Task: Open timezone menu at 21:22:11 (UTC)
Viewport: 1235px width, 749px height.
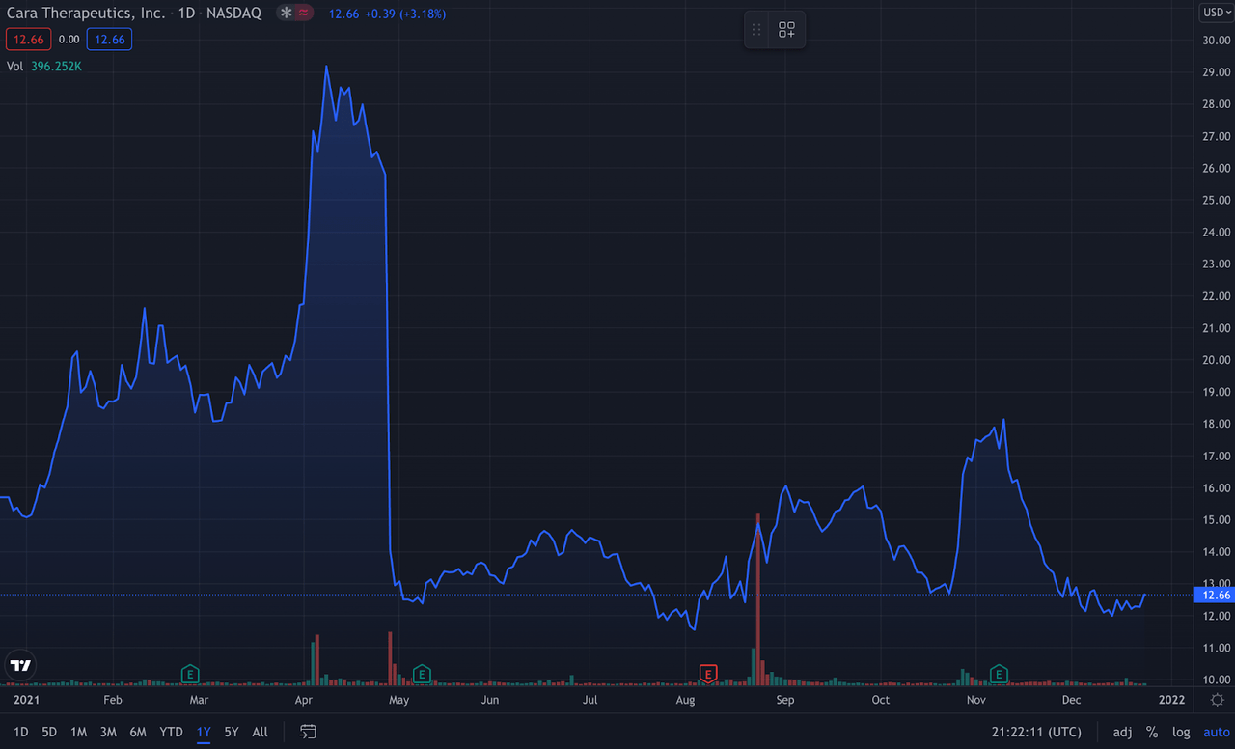Action: (x=1036, y=733)
